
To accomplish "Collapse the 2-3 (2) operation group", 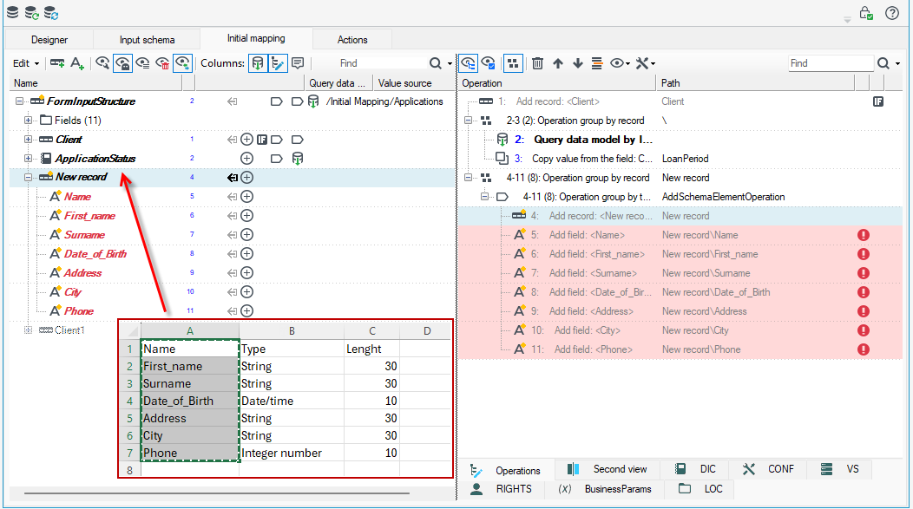I will 468,121.
